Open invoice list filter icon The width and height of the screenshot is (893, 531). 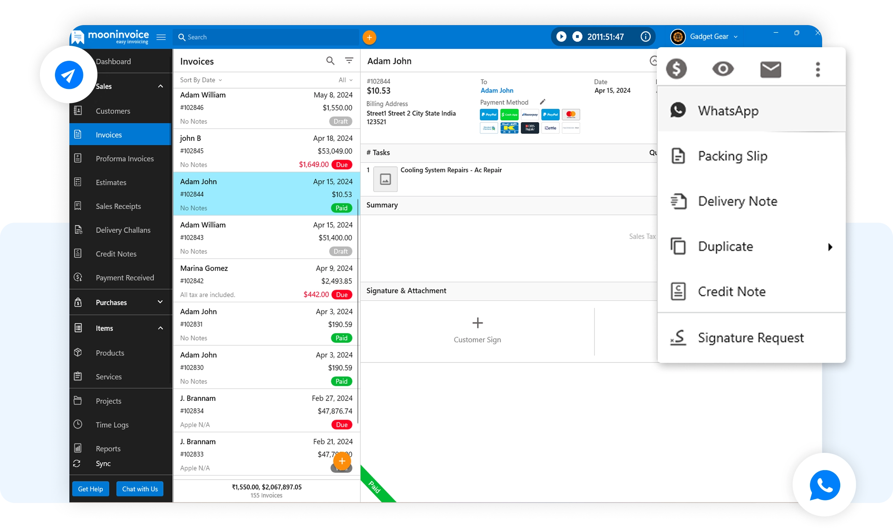349,60
